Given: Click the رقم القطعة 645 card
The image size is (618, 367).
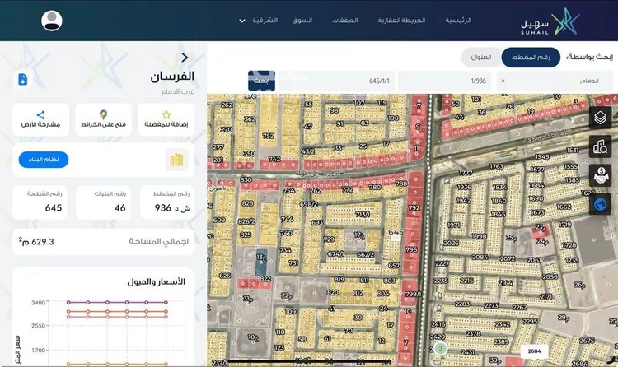Looking at the screenshot, I should [40, 202].
